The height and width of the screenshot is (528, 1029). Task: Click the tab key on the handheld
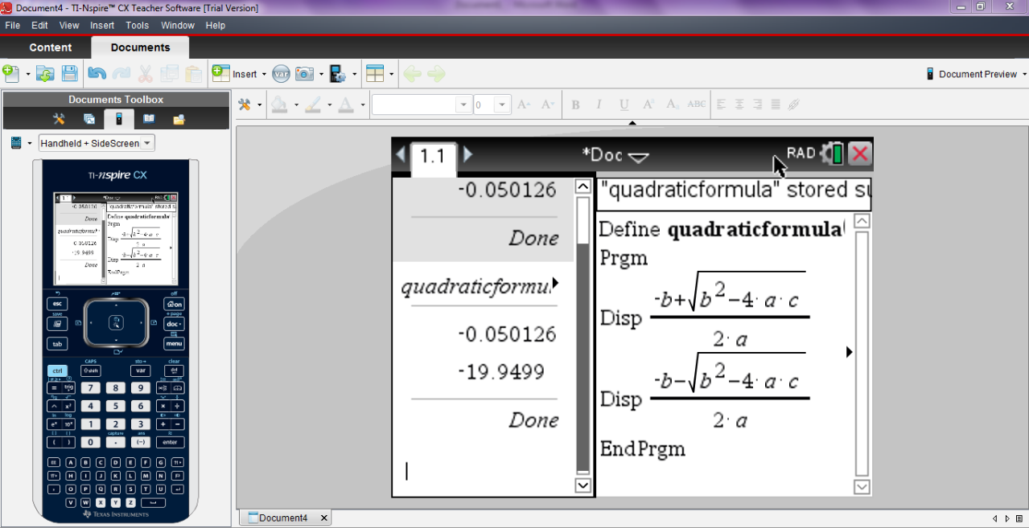(57, 343)
